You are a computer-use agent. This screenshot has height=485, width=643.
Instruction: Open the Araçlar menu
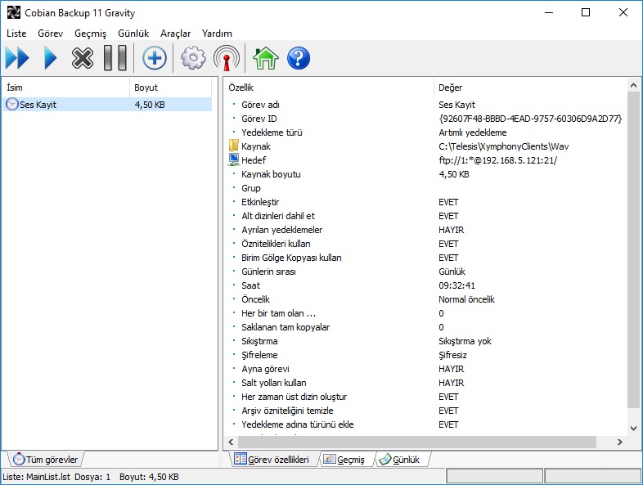click(175, 34)
